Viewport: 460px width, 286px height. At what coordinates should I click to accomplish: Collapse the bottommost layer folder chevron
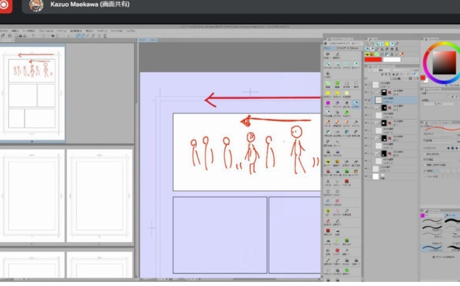point(373,154)
